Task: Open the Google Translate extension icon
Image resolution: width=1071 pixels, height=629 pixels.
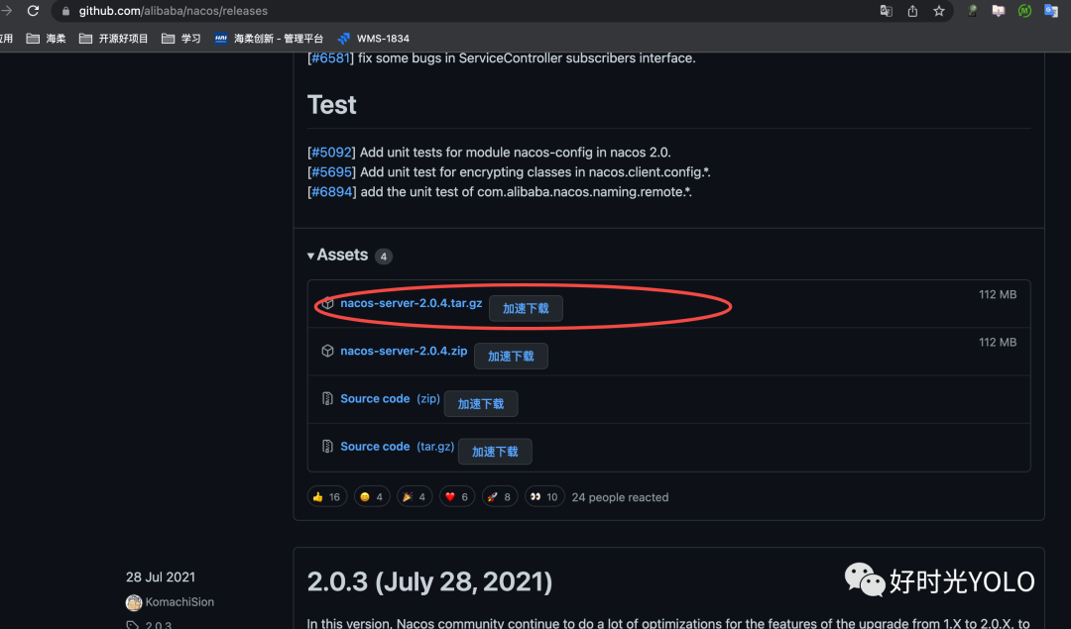Action: click(1051, 11)
